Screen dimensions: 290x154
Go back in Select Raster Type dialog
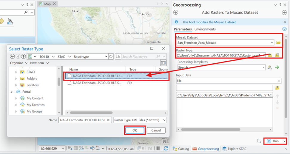[x=13, y=56]
